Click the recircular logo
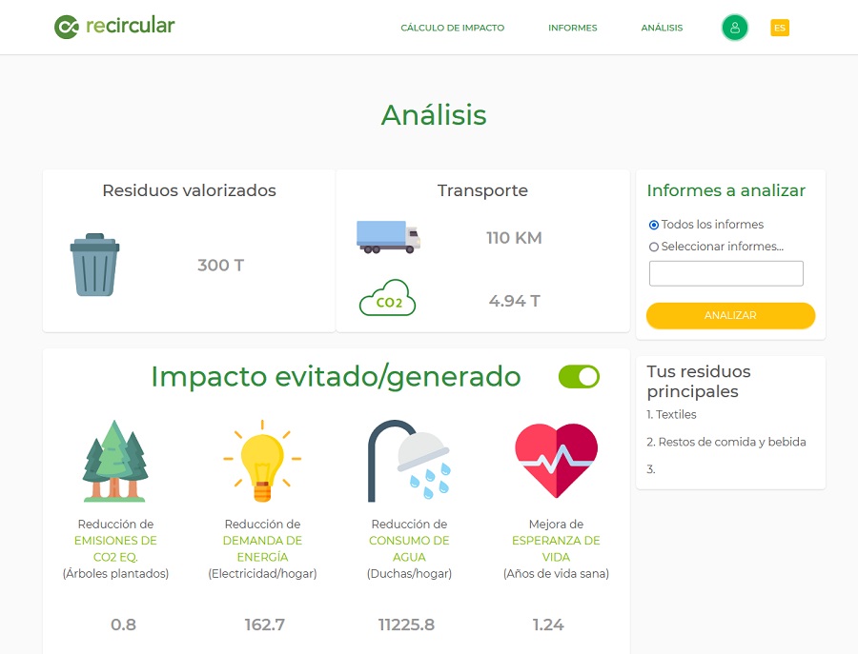This screenshot has height=654, width=858. 114,27
